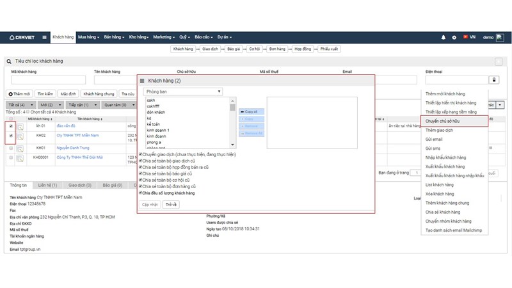Click the Cập nhật button in dialog
The image size is (512, 288).
pyautogui.click(x=150, y=205)
